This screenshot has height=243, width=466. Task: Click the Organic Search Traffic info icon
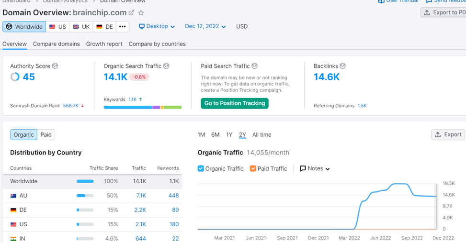[166, 66]
